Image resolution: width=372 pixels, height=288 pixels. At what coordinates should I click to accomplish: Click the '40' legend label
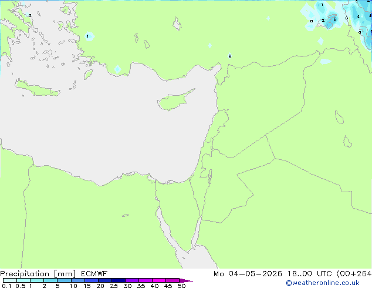point(154,286)
